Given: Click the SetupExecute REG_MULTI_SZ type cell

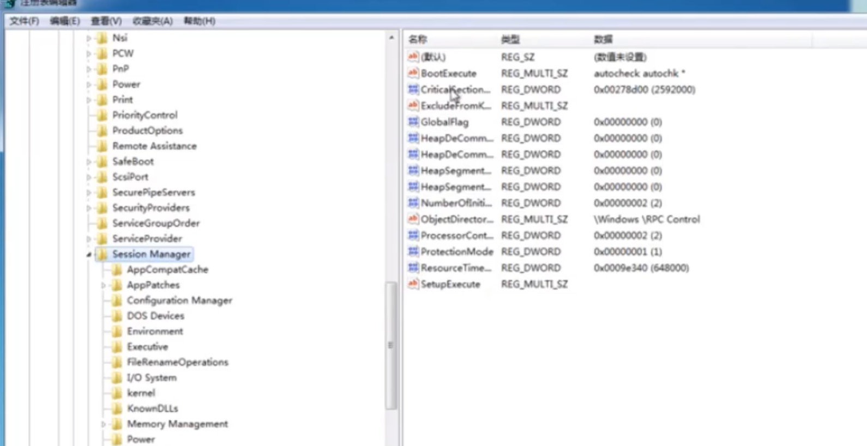Looking at the screenshot, I should 534,284.
